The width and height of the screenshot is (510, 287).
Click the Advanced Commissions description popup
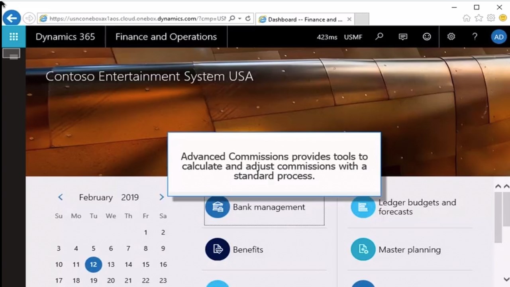point(274,164)
